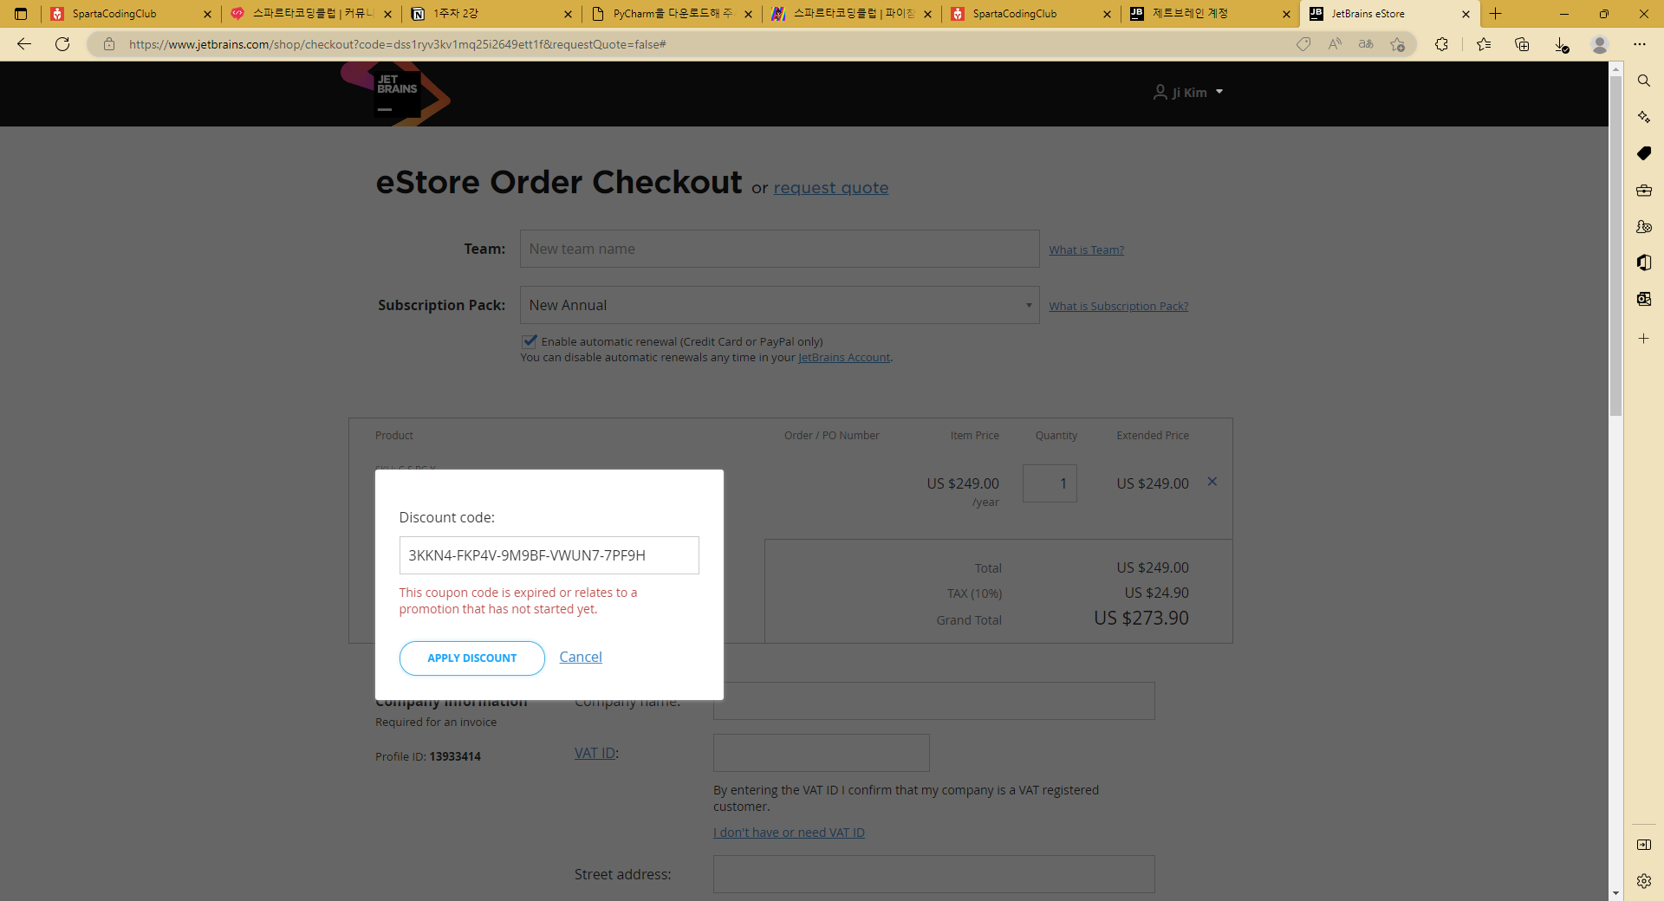Open the What is Team? link
1664x901 pixels.
(1087, 250)
